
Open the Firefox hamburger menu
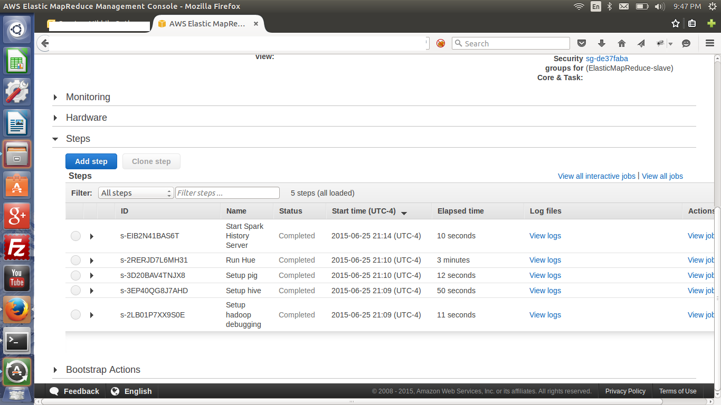(709, 43)
